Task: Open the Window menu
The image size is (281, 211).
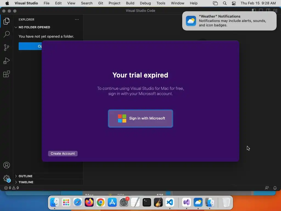Action: 178,3
